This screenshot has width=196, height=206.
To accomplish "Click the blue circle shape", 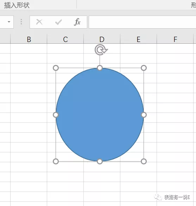I will tap(100, 115).
